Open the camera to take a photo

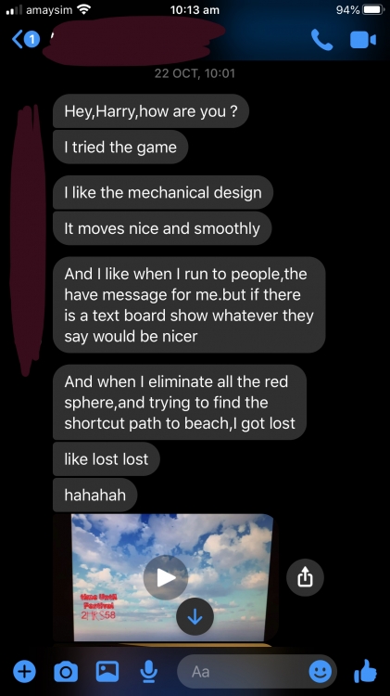click(x=66, y=671)
